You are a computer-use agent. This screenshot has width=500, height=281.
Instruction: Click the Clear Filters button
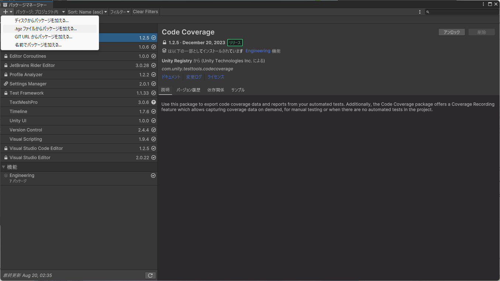click(145, 12)
